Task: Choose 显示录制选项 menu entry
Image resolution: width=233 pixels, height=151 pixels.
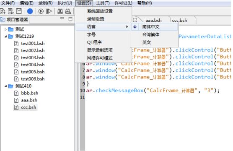Action: pos(104,50)
